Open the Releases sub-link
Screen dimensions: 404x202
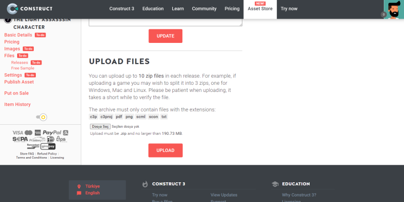point(20,63)
